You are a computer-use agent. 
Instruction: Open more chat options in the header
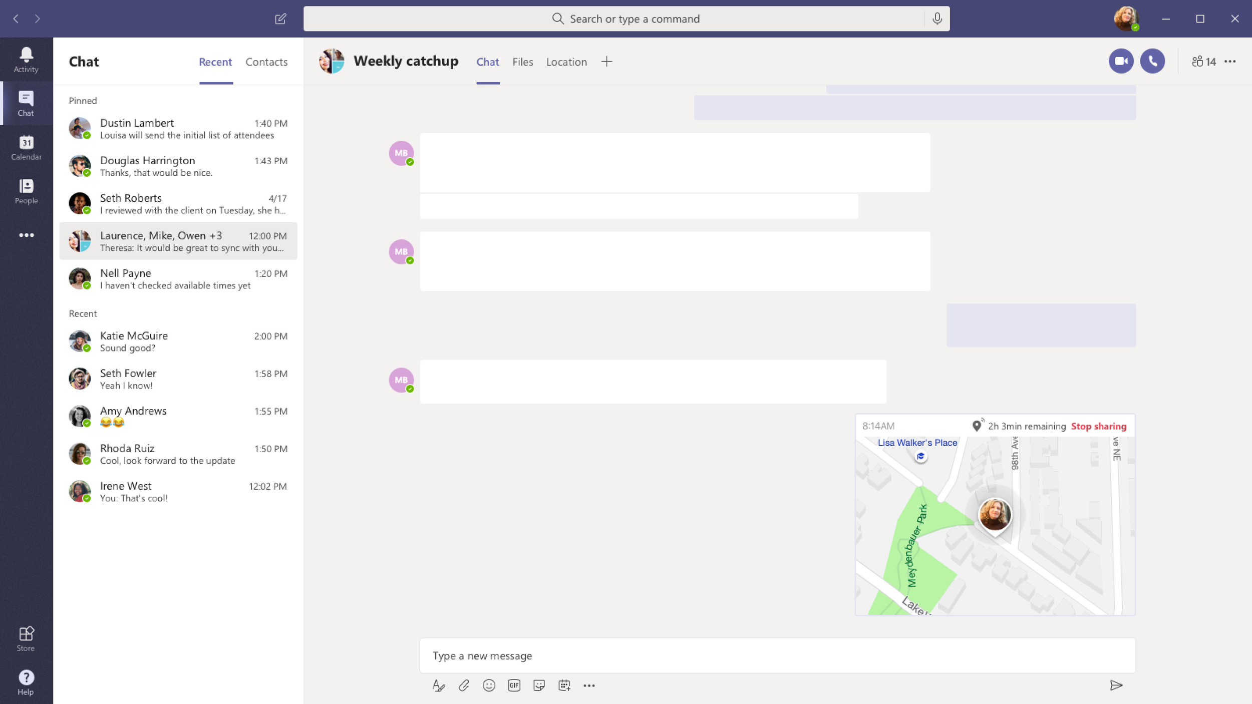[1231, 61]
